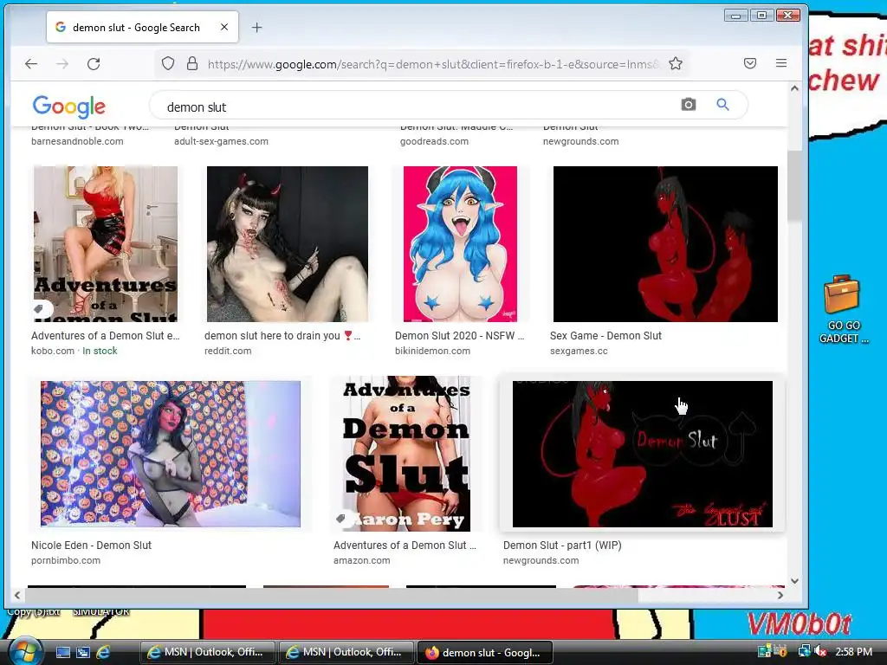Open the 'Sex Game' result title
Viewport: 887px width, 665px height.
coord(605,335)
